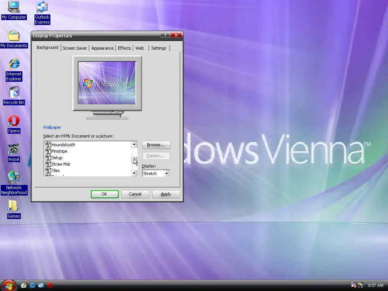Click the wallpaper list scroll-up arrow
The height and width of the screenshot is (291, 388).
(x=134, y=144)
